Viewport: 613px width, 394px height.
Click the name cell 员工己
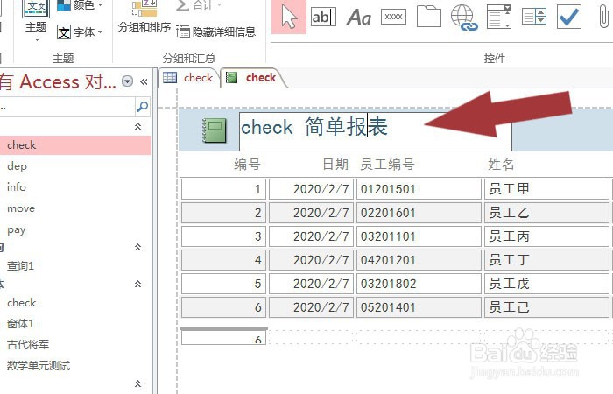click(x=547, y=307)
